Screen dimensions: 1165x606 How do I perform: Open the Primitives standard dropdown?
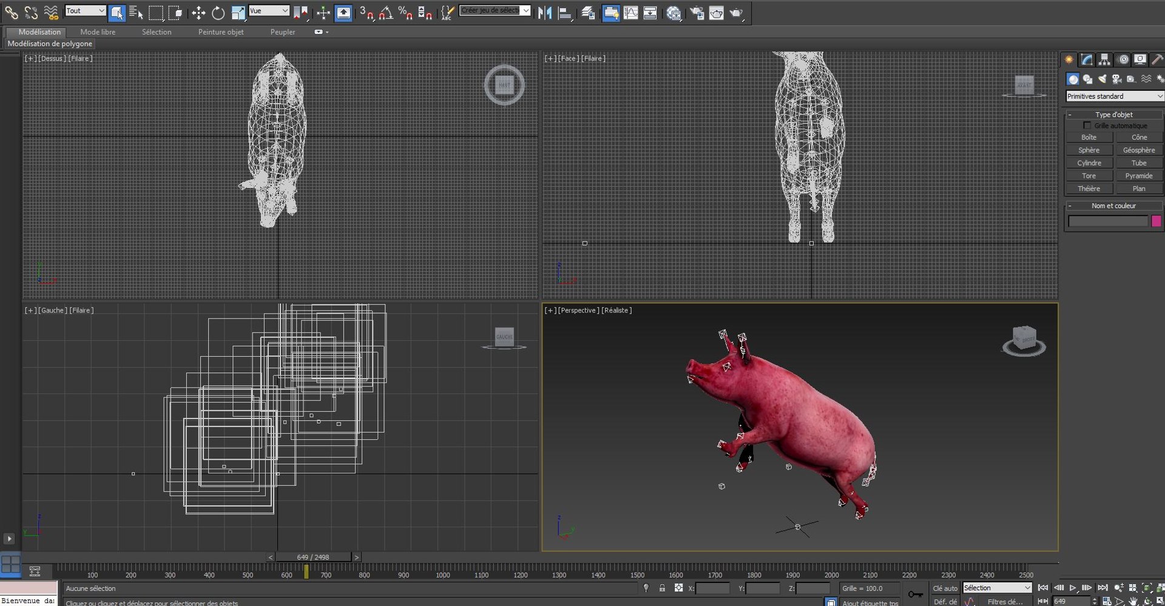pyautogui.click(x=1115, y=96)
